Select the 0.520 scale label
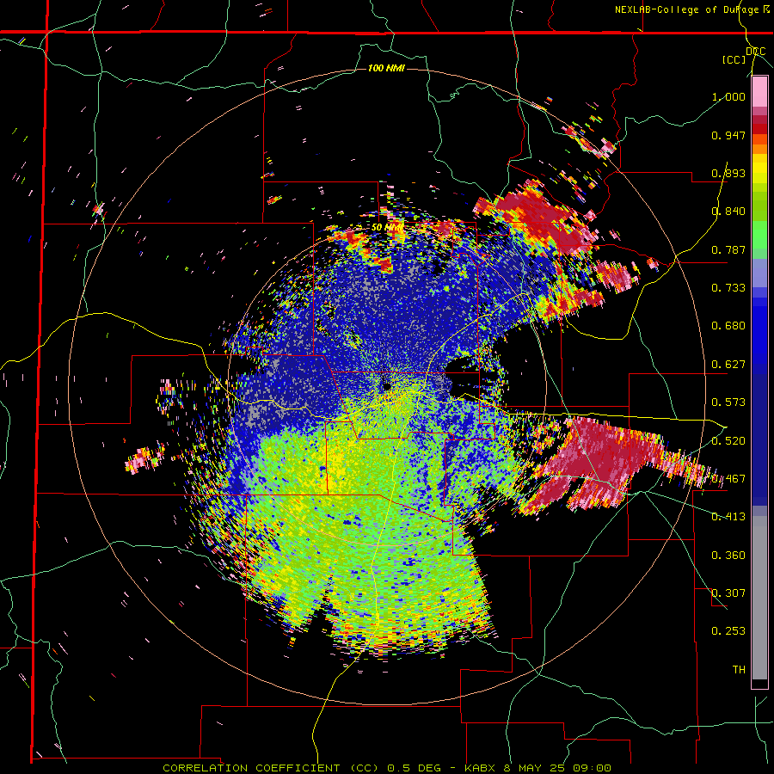This screenshot has height=774, width=774. [x=728, y=440]
